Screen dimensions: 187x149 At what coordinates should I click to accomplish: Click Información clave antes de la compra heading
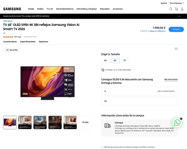[x=122, y=116]
